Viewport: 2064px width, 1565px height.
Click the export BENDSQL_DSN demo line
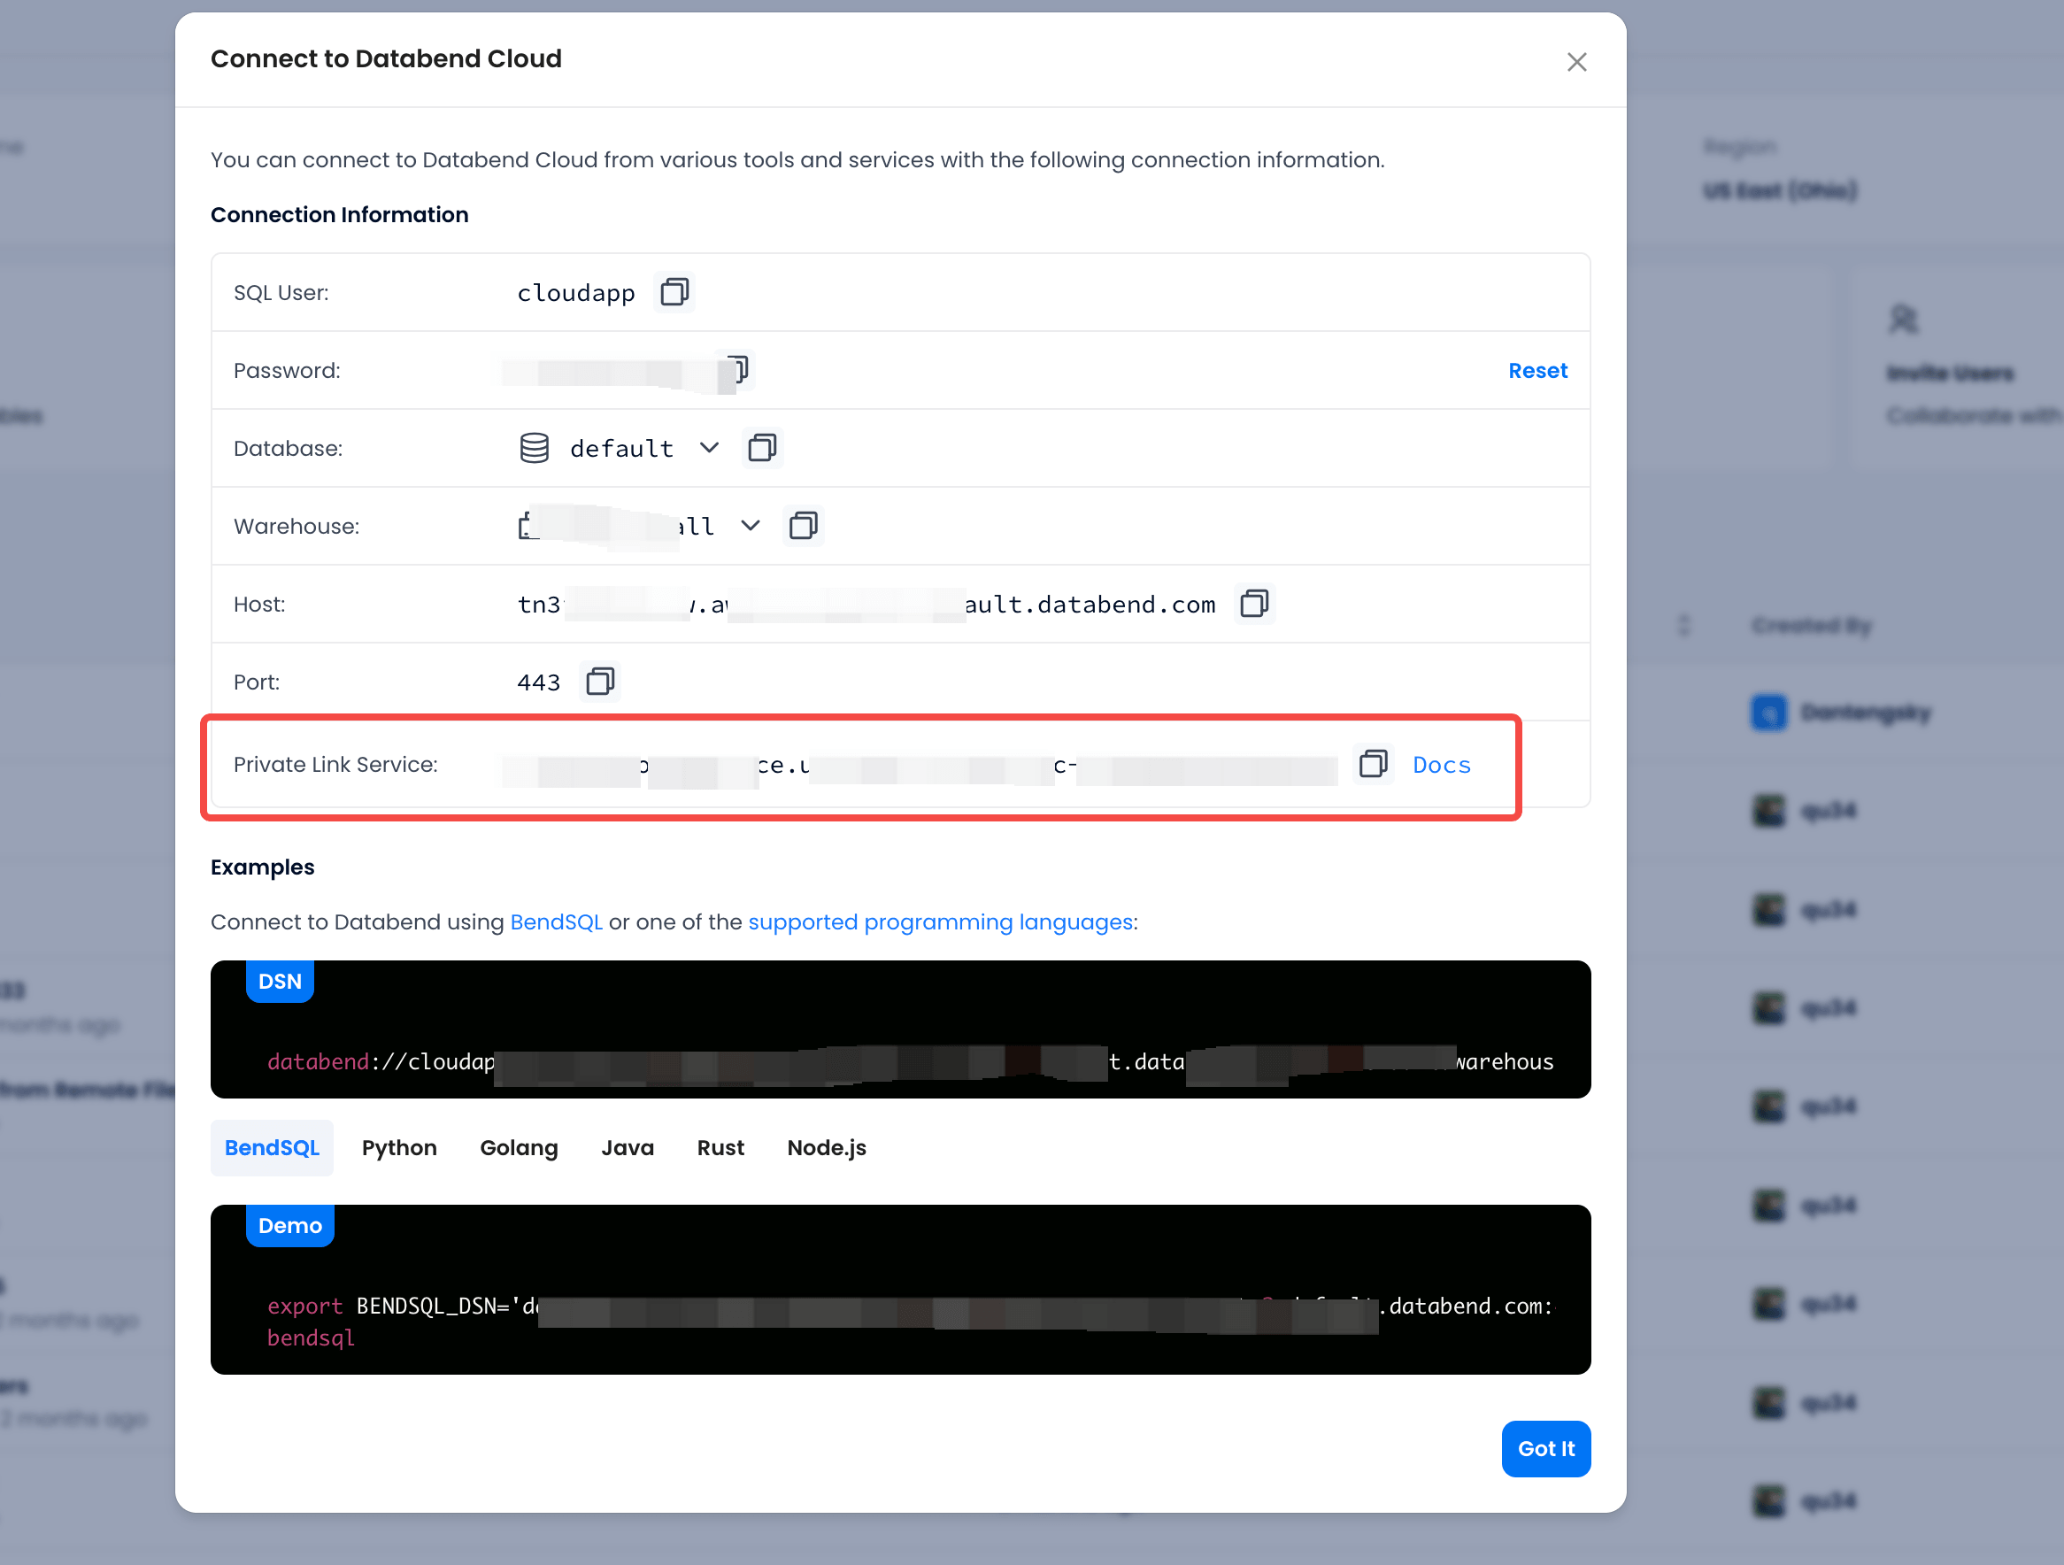[910, 1307]
